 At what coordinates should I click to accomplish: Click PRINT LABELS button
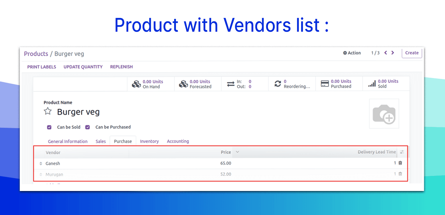[x=42, y=67]
